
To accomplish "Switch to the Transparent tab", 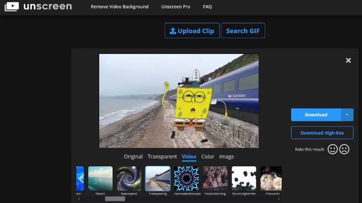I will [x=162, y=156].
